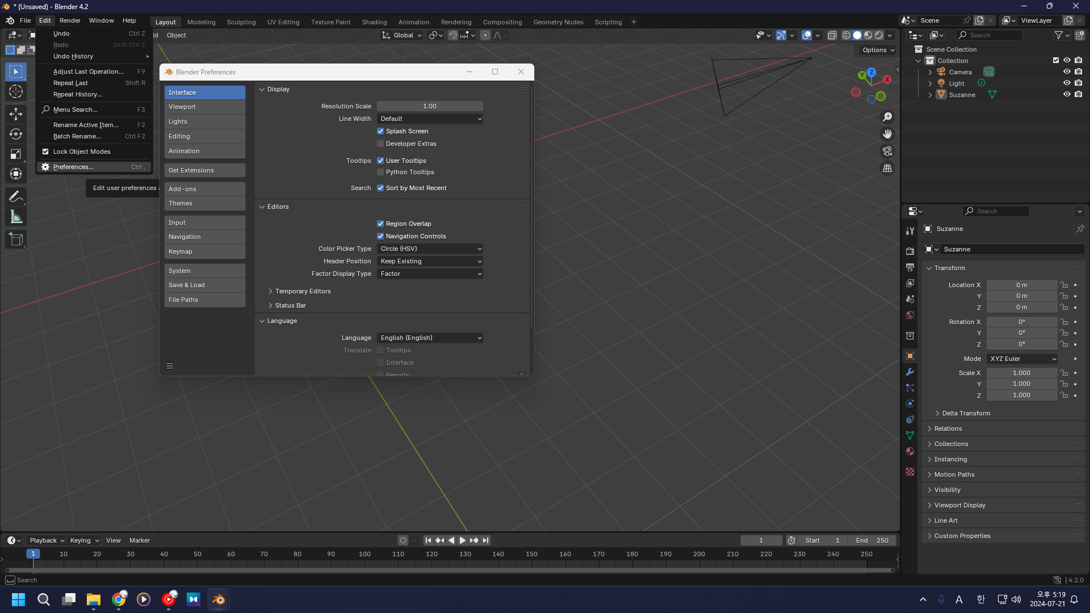Image resolution: width=1090 pixels, height=613 pixels.
Task: Toggle Region Overlap checkbox
Action: coord(380,224)
